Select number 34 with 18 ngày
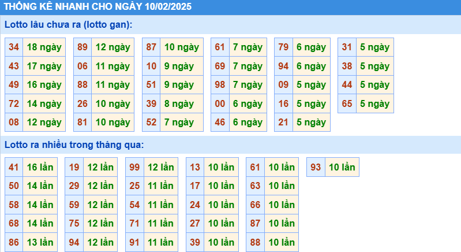 pos(14,47)
